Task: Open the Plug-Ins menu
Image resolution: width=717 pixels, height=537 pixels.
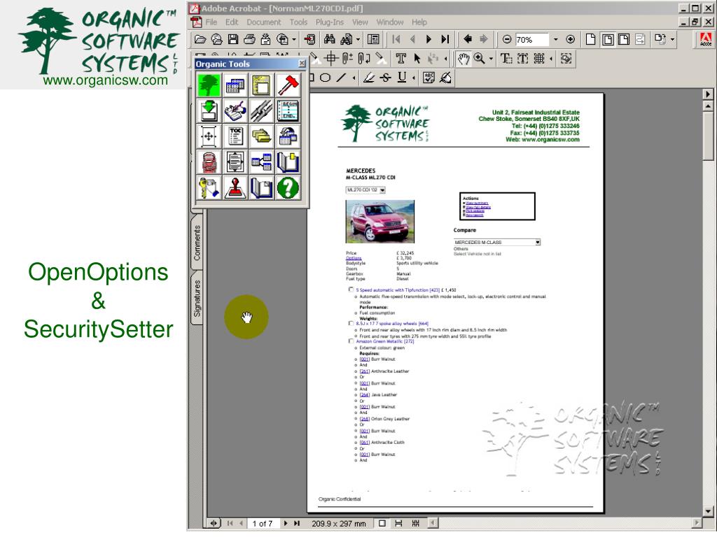Action: pyautogui.click(x=329, y=22)
